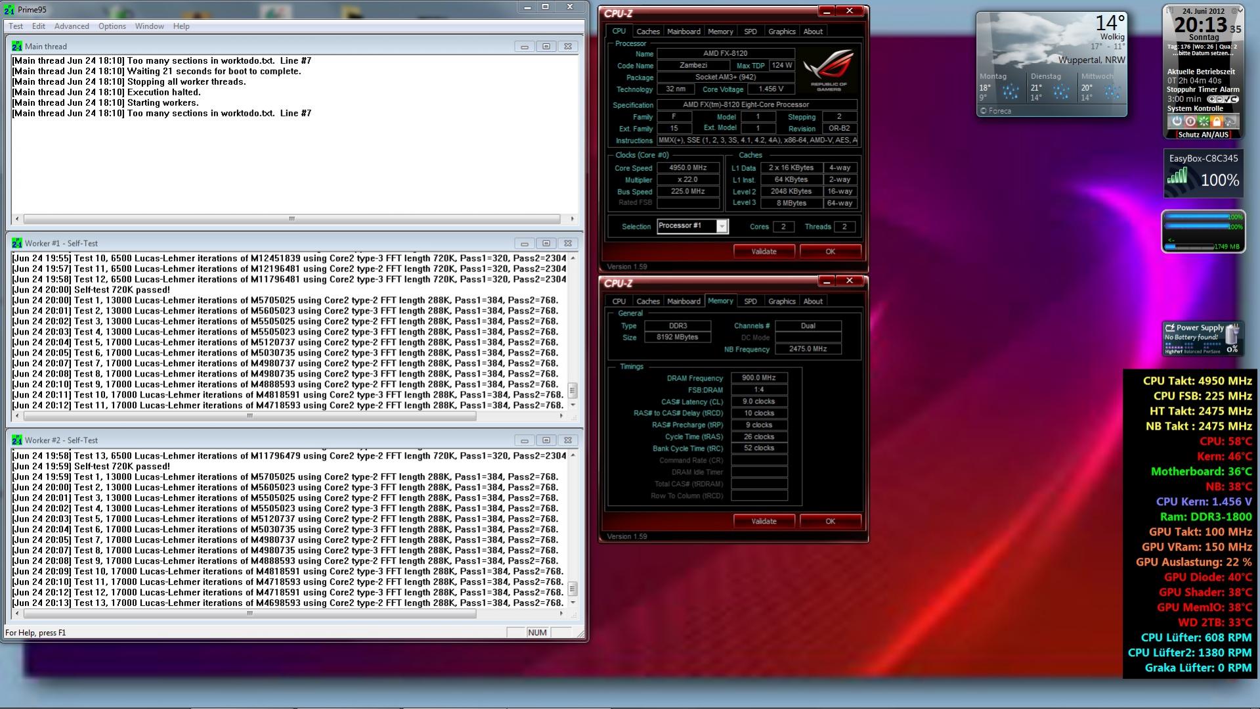The height and width of the screenshot is (709, 1260).
Task: Click Validate in the CPU-Z memory timings window
Action: coord(764,521)
